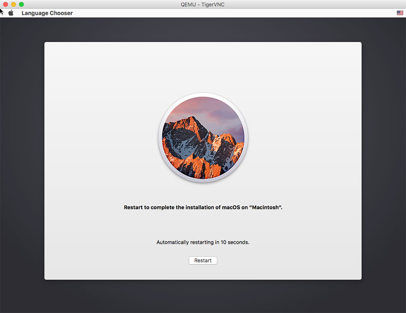Viewport: 406px width, 313px height.
Task: Click the 'Automatically restarting in 10 seconds' text
Action: pos(203,242)
